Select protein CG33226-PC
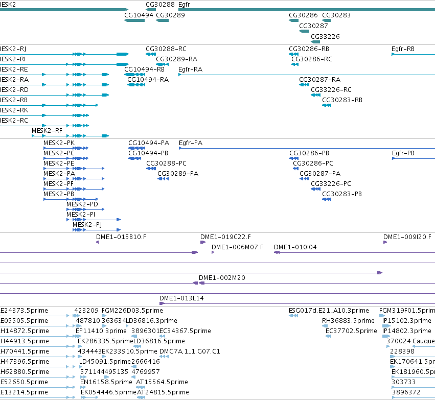The width and height of the screenshot is (435, 400). 331,184
